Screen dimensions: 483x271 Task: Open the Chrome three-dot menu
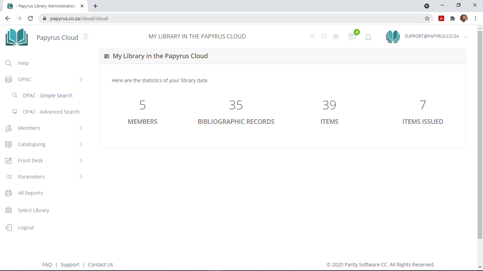[475, 18]
